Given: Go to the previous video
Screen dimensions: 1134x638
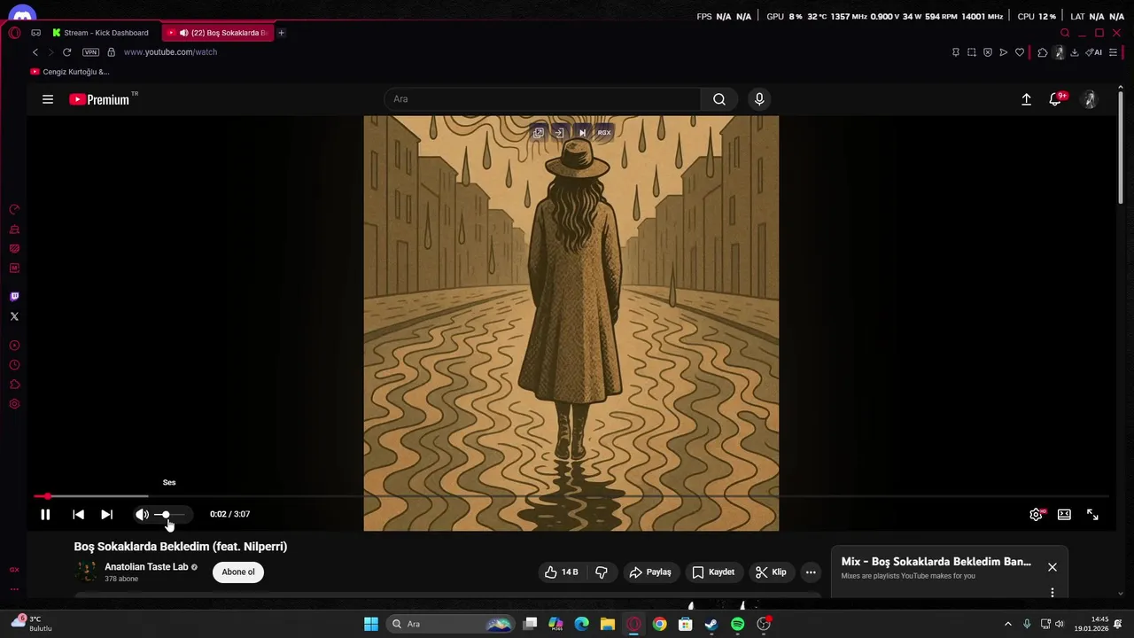Looking at the screenshot, I should pyautogui.click(x=78, y=514).
